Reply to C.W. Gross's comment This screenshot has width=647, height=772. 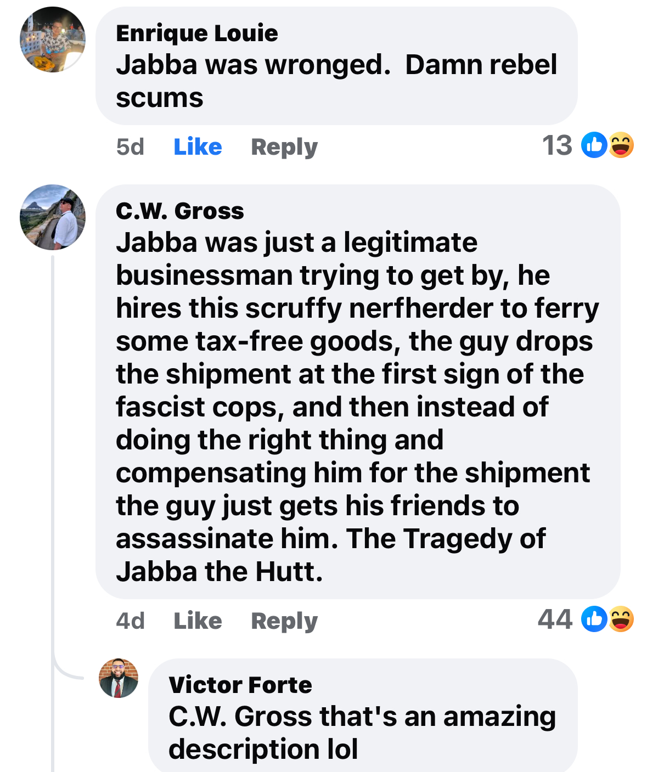(284, 621)
